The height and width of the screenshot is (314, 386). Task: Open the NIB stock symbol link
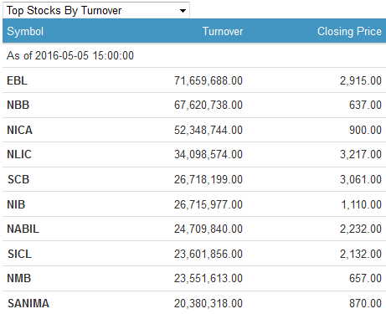(16, 204)
